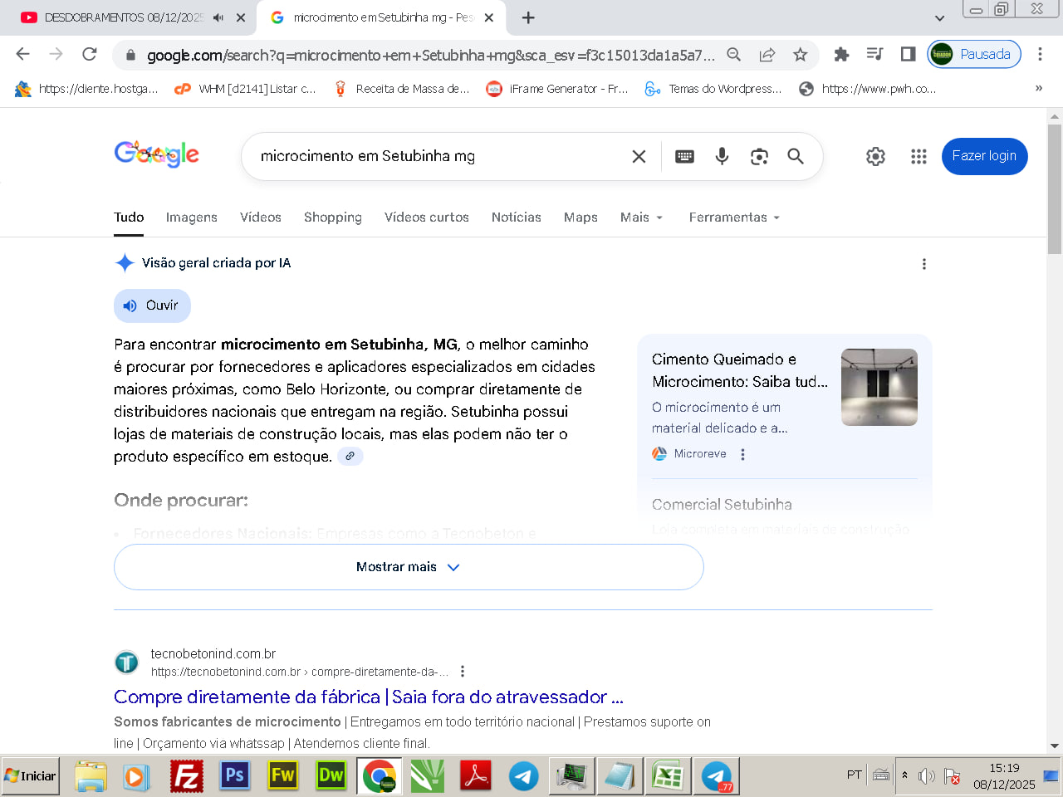Switch to the Maps results tab
1063x797 pixels.
(x=580, y=218)
